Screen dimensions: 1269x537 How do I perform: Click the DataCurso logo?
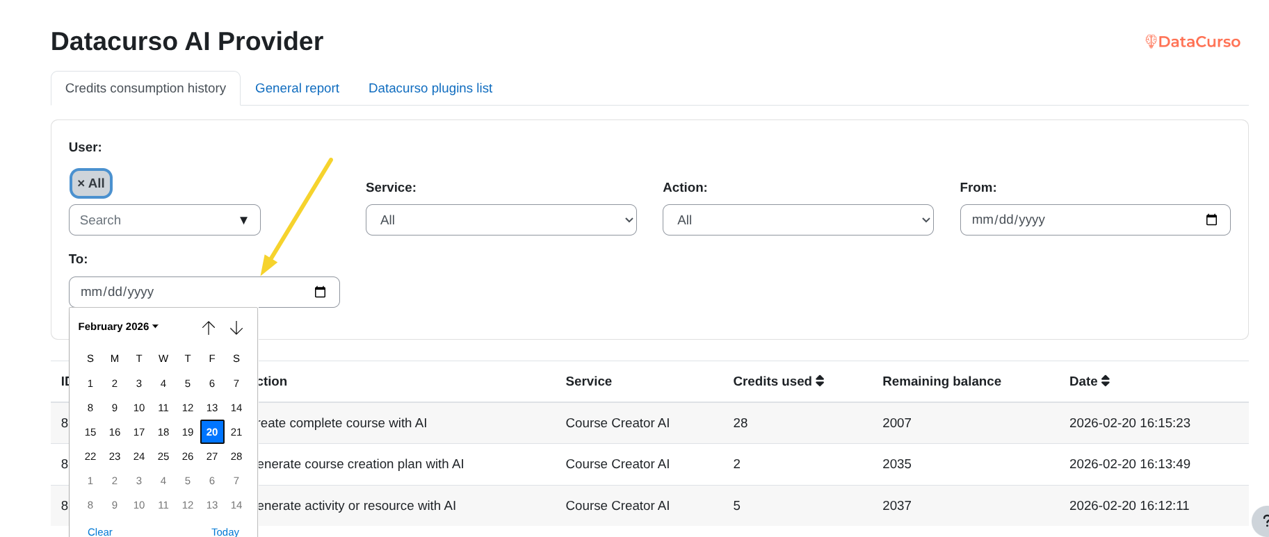1193,42
